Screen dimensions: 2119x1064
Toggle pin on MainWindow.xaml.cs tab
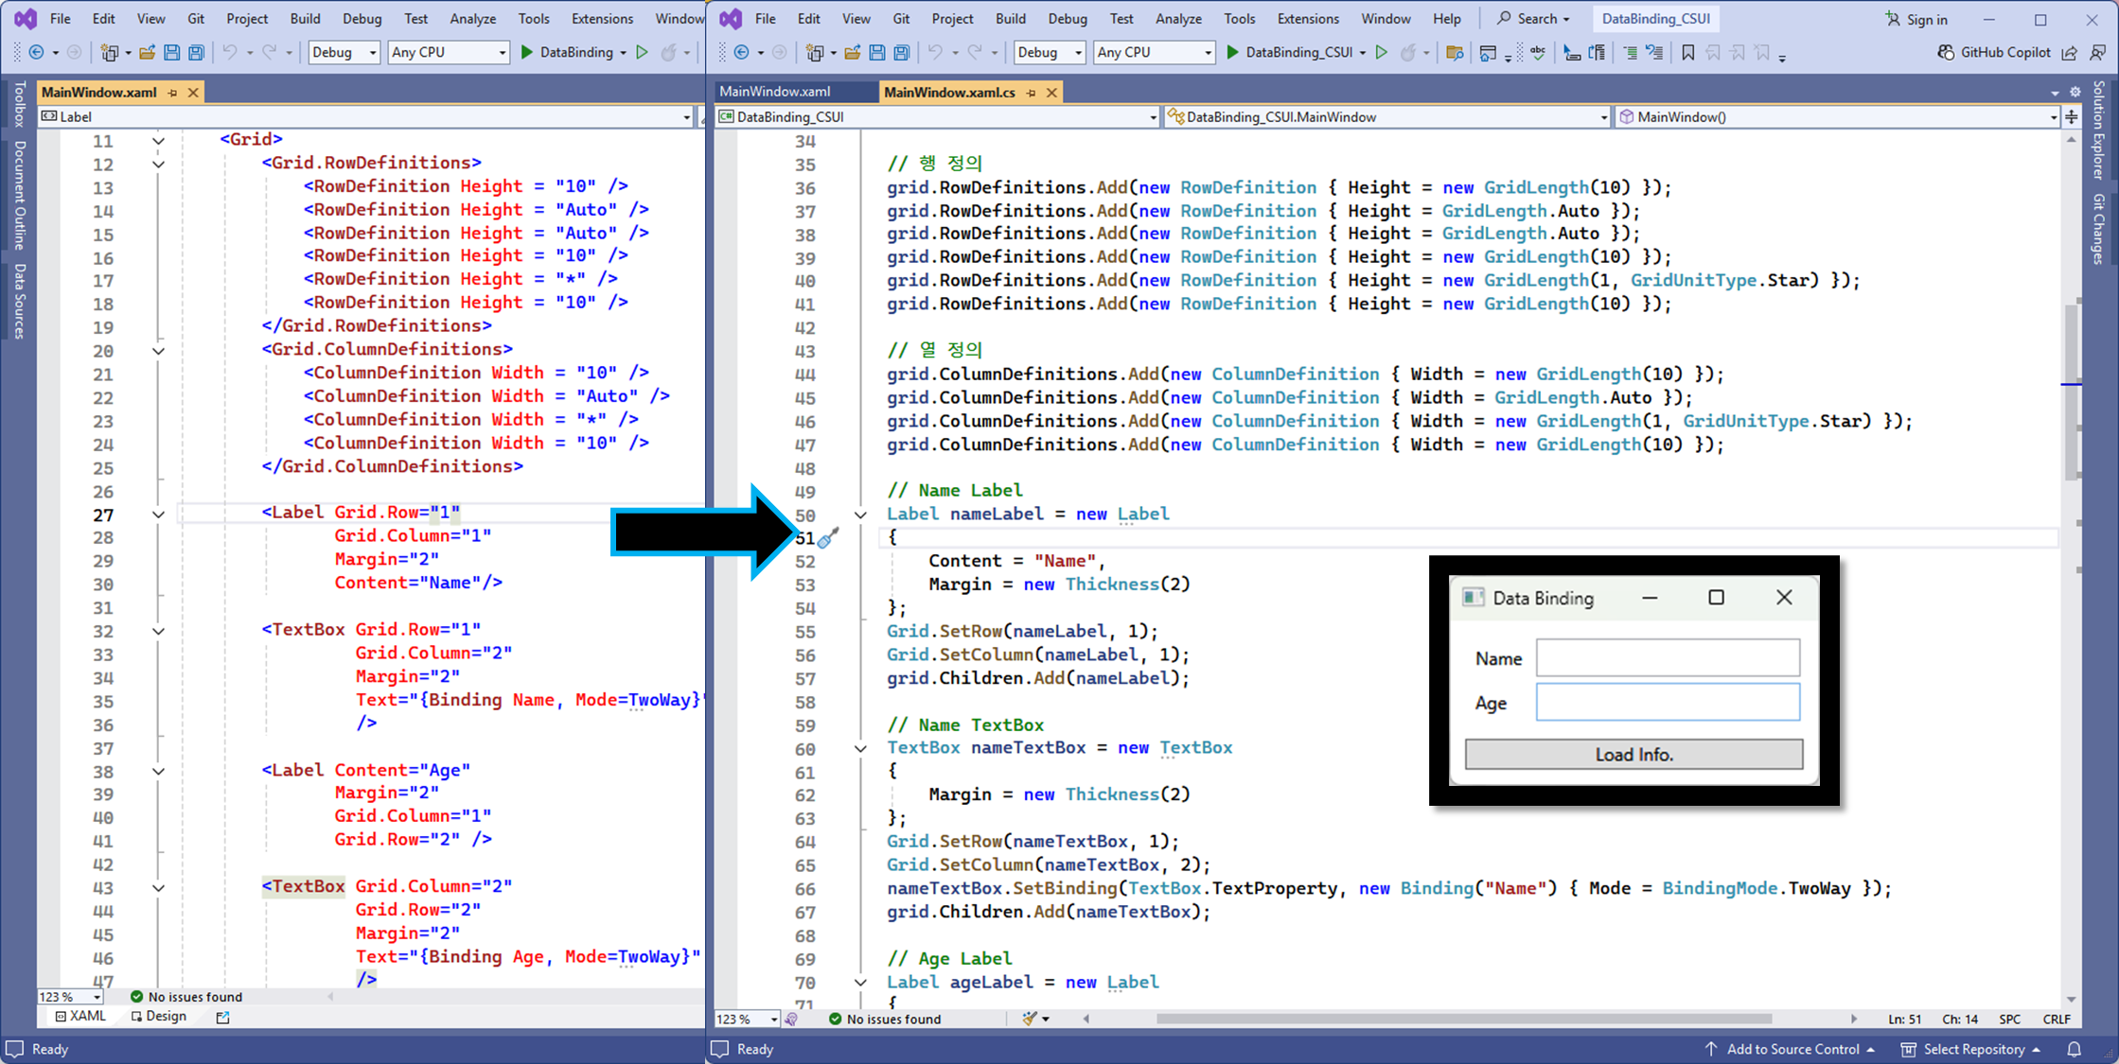click(1032, 93)
